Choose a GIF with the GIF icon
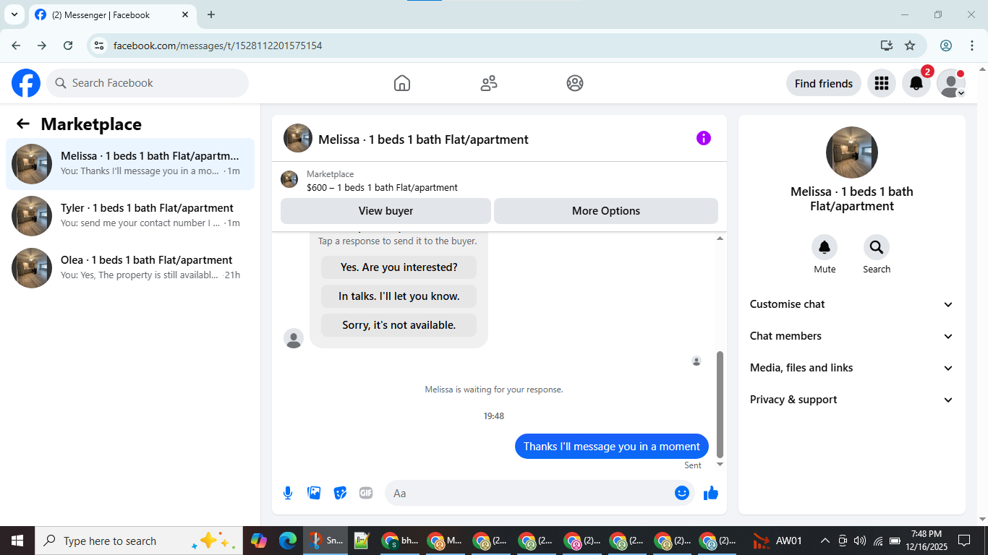The height and width of the screenshot is (555, 988). tap(366, 493)
